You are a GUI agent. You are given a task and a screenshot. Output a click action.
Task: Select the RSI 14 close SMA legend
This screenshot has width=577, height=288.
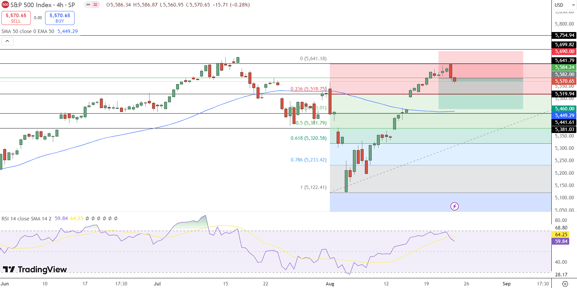26,218
